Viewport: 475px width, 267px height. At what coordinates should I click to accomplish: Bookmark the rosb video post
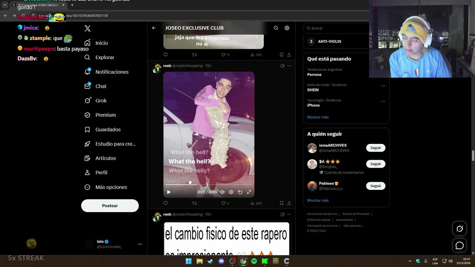point(281,203)
